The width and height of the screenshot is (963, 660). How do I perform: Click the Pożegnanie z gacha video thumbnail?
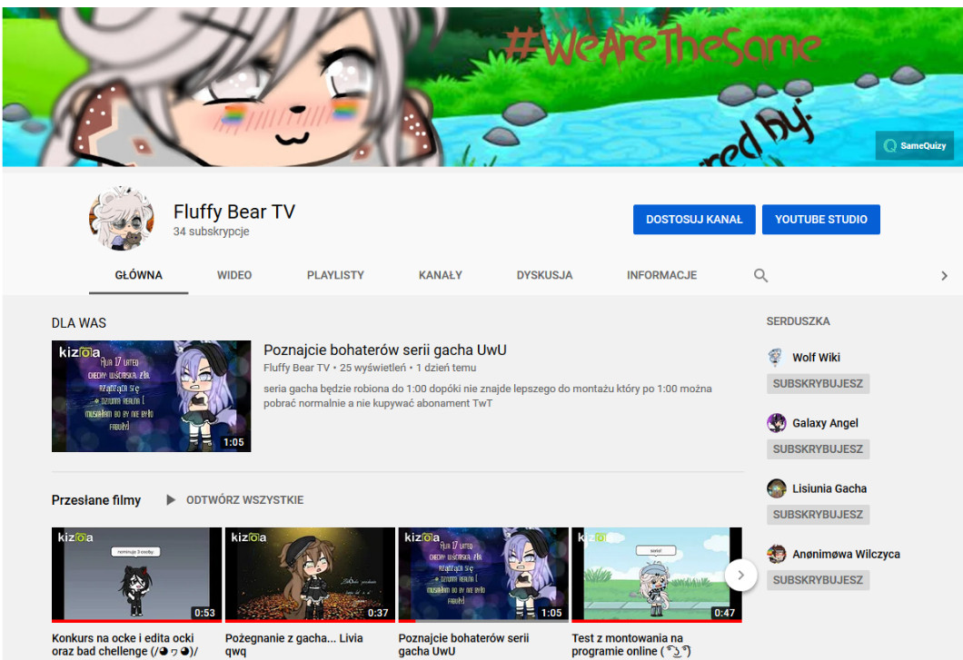(310, 575)
